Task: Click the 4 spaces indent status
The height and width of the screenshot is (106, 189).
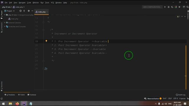Action: click(x=182, y=99)
